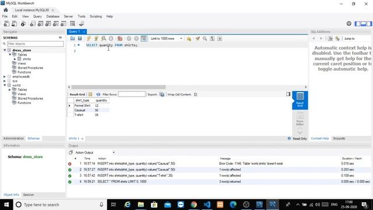This screenshot has height=210, width=373.
Task: Toggle invisible characters display
Action: tap(212, 38)
